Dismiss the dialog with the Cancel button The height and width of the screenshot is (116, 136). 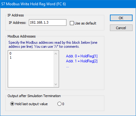coord(121,28)
